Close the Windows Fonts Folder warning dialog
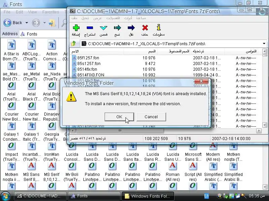269x201 pixels. click(201, 81)
